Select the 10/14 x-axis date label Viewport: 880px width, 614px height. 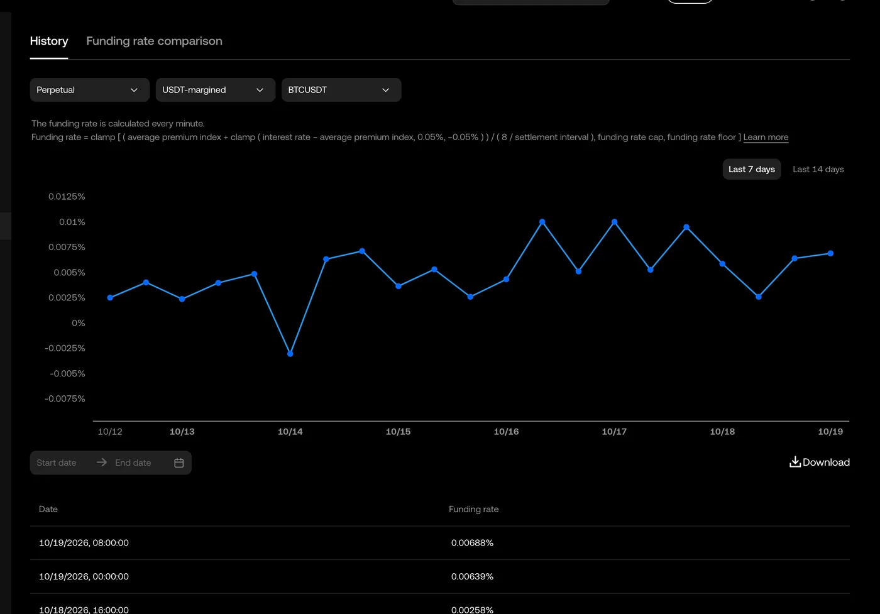coord(290,432)
